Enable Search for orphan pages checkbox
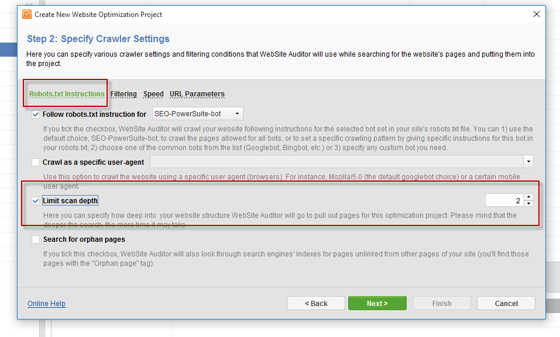This screenshot has height=337, width=560. [x=35, y=239]
